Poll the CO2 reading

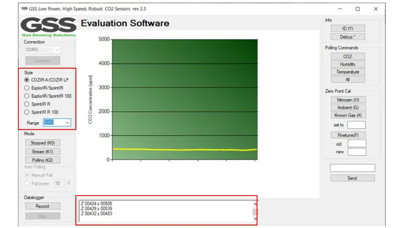[x=348, y=56]
